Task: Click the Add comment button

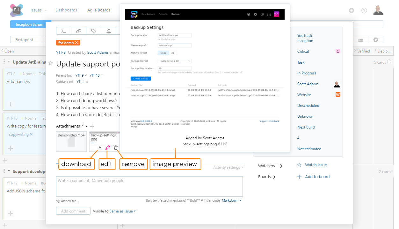Action: point(73,211)
